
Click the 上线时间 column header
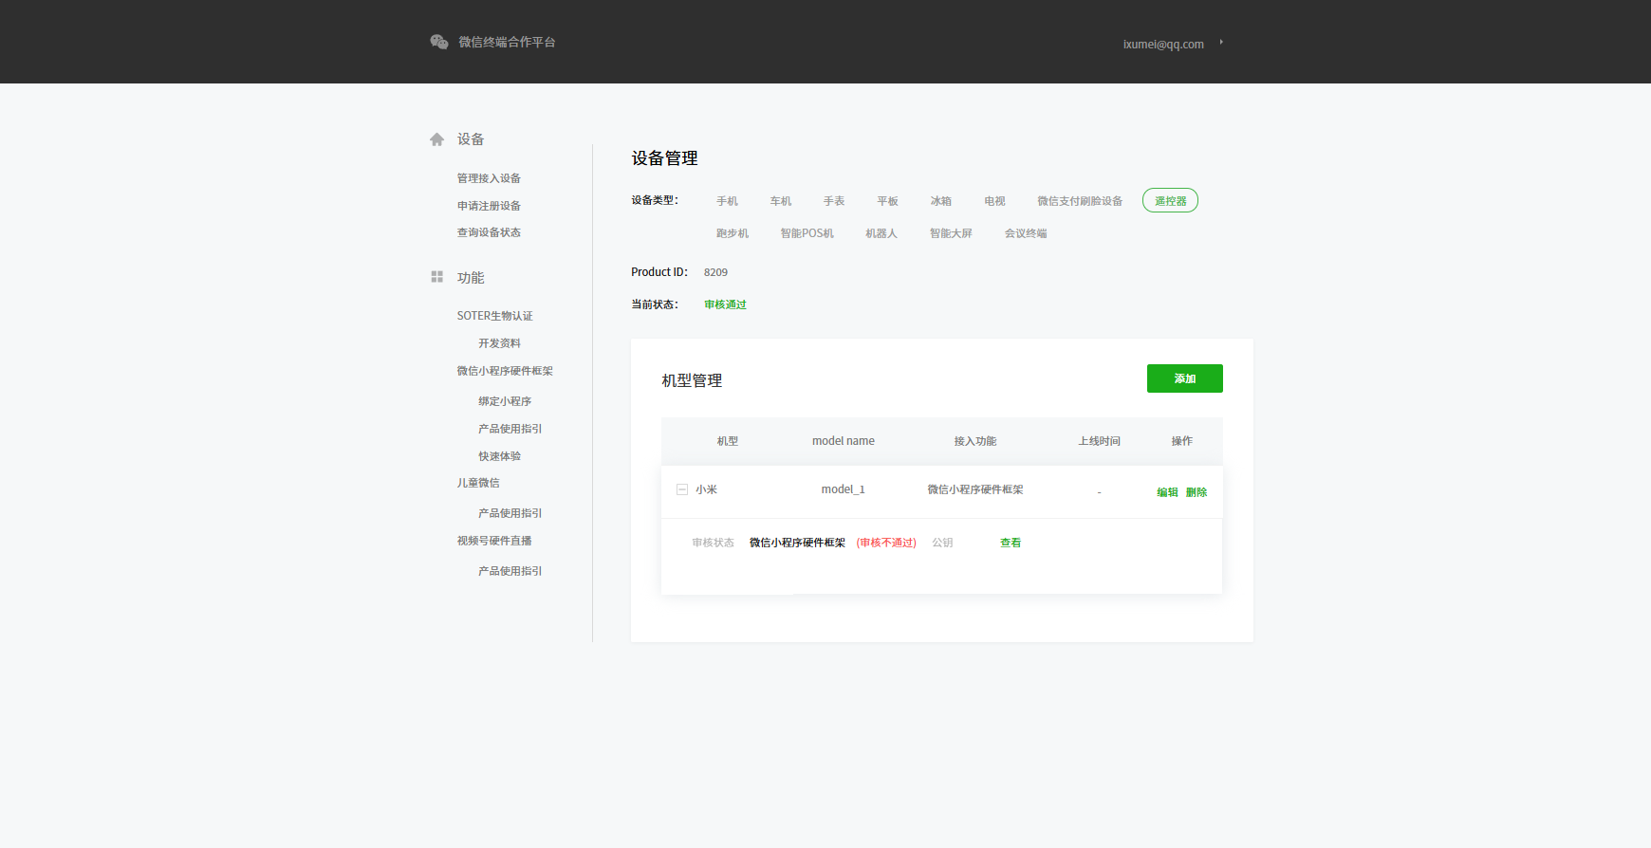point(1099,441)
